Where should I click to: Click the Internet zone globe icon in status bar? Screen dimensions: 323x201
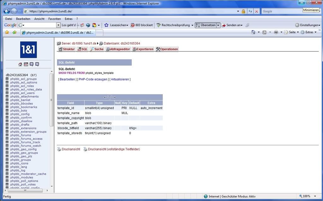(205, 197)
